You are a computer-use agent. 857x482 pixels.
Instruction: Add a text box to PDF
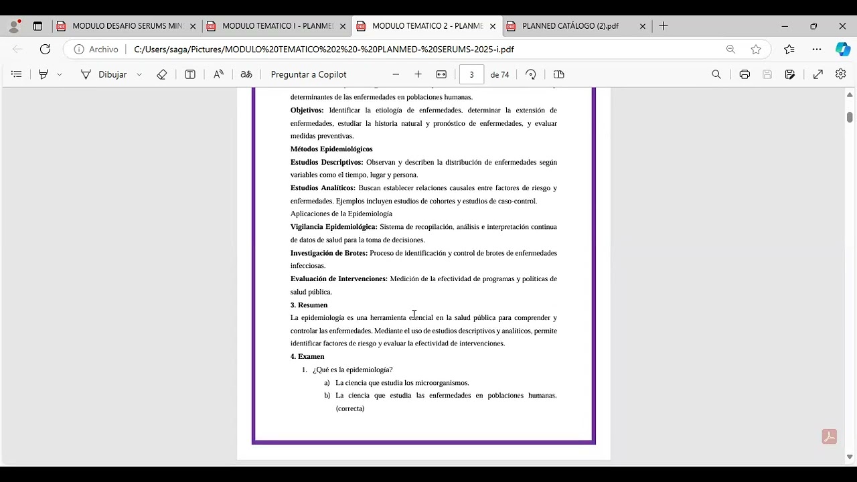pos(190,74)
